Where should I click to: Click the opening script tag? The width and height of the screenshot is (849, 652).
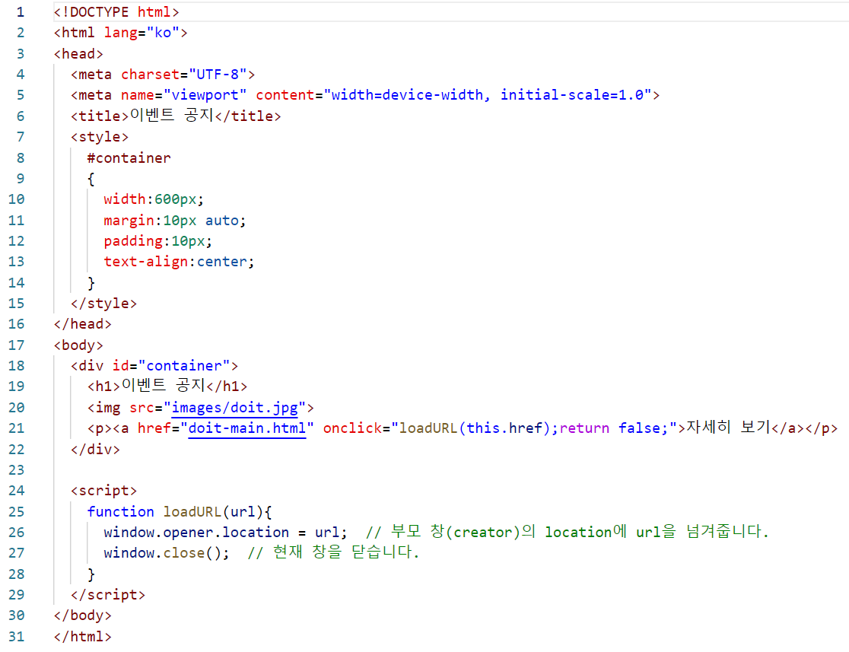[x=104, y=491]
